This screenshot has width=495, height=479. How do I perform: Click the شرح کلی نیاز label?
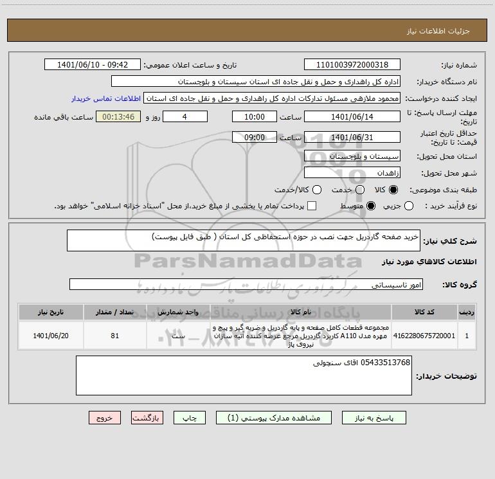coord(450,241)
